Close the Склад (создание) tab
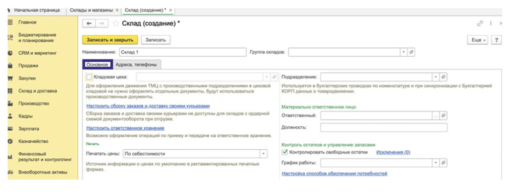 (x=170, y=10)
